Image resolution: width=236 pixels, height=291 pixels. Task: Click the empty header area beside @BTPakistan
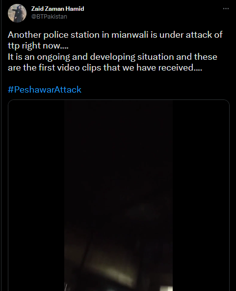pos(145,17)
